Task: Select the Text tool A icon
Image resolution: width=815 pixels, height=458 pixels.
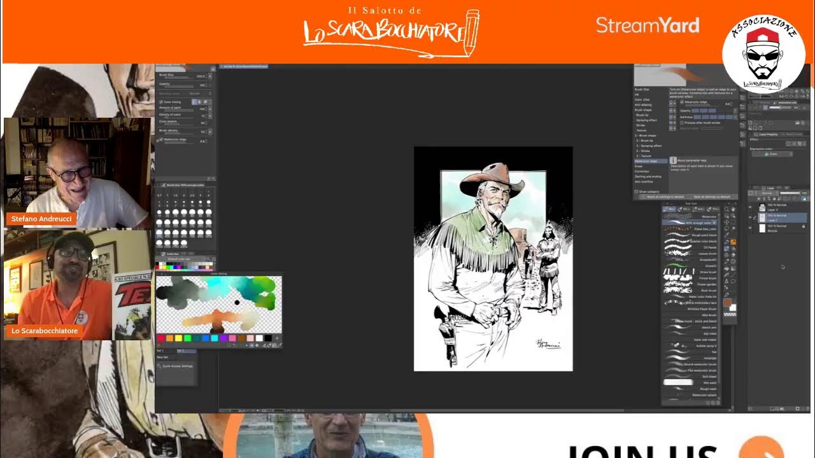Action: click(x=726, y=281)
